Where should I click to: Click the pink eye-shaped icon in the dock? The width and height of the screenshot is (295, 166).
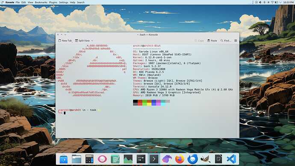(x=102, y=159)
